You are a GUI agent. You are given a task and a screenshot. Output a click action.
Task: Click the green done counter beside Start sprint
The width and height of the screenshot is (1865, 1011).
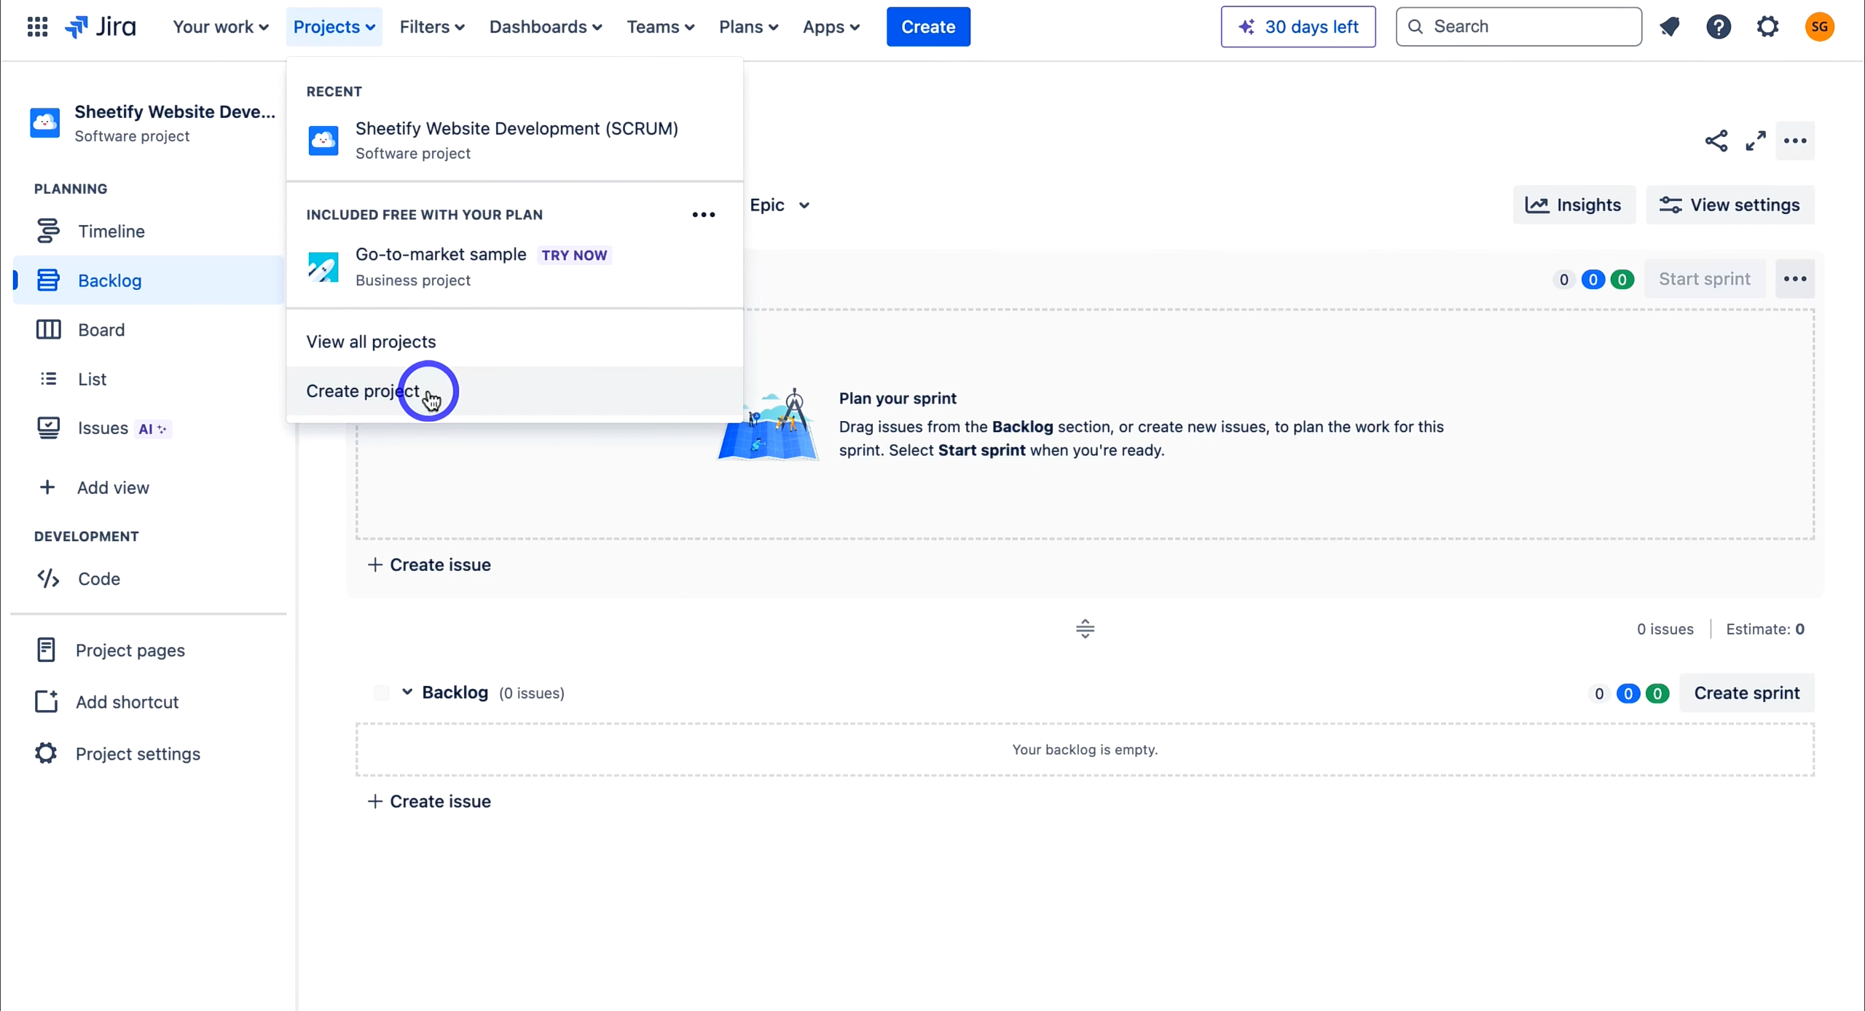pyautogui.click(x=1622, y=280)
